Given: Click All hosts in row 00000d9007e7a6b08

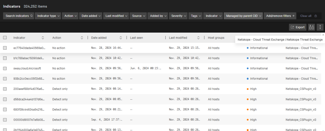Looking at the screenshot, I should tap(214, 120).
